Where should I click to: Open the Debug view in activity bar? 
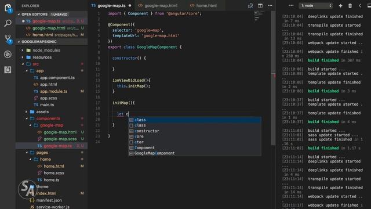tap(8, 54)
